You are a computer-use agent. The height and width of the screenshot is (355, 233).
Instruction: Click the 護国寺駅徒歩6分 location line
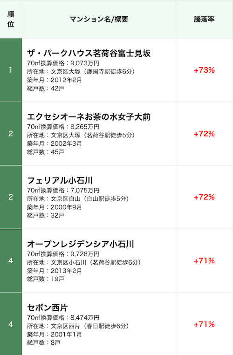81,72
